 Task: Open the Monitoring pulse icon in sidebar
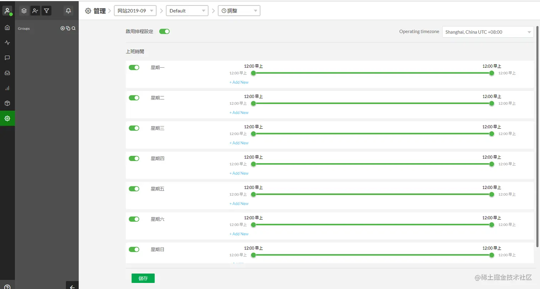click(x=7, y=43)
